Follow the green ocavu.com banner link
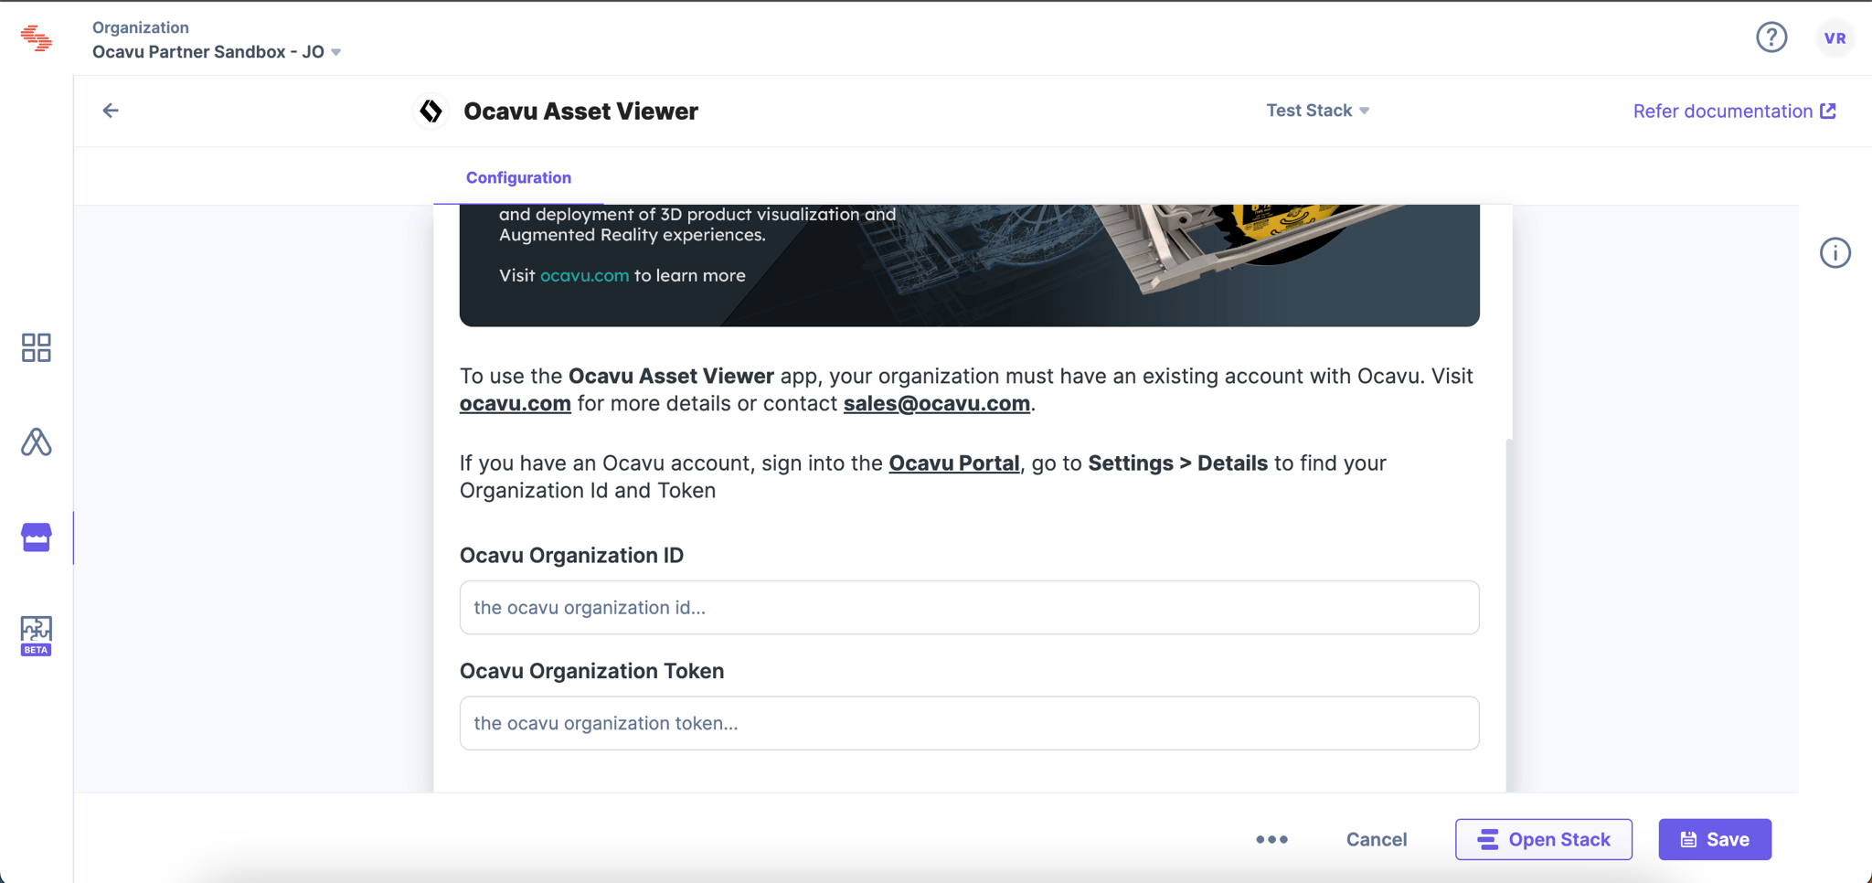The image size is (1872, 883). tap(584, 275)
